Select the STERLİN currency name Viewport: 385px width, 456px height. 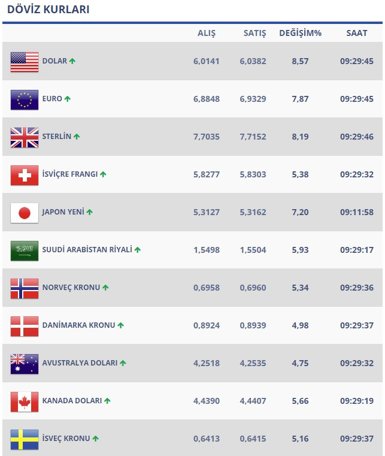[56, 137]
